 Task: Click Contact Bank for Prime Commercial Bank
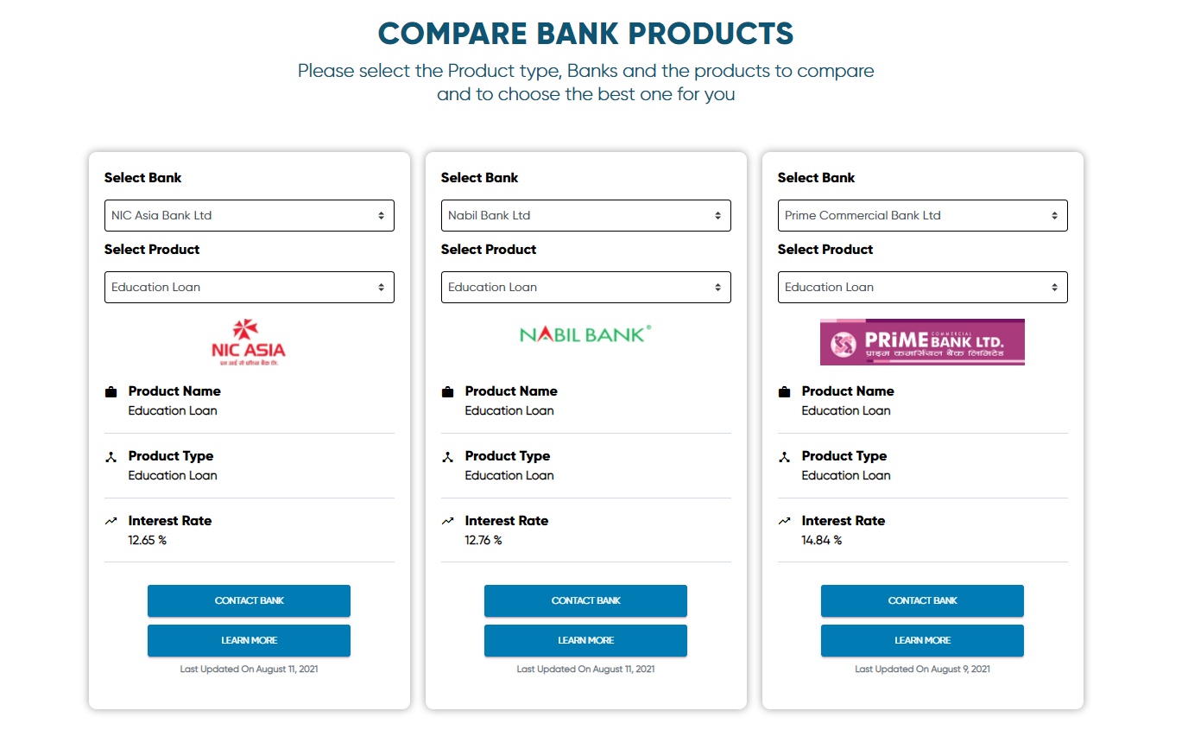[x=922, y=600]
